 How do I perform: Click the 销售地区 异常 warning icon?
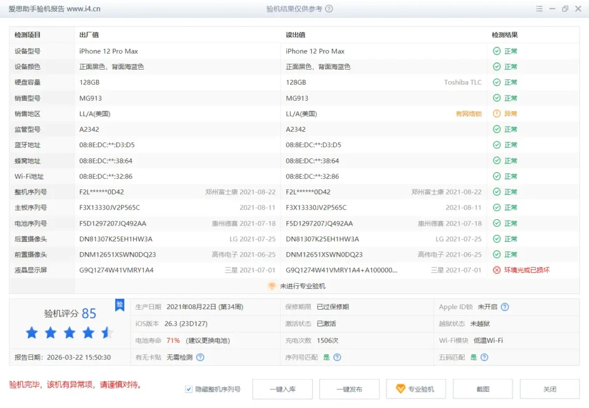pos(496,113)
